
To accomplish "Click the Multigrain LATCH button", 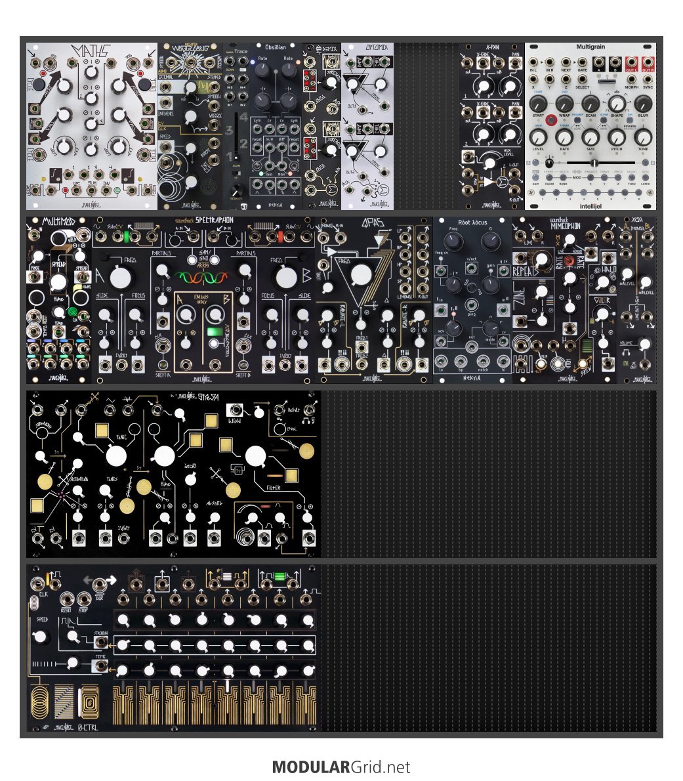I will pyautogui.click(x=645, y=178).
